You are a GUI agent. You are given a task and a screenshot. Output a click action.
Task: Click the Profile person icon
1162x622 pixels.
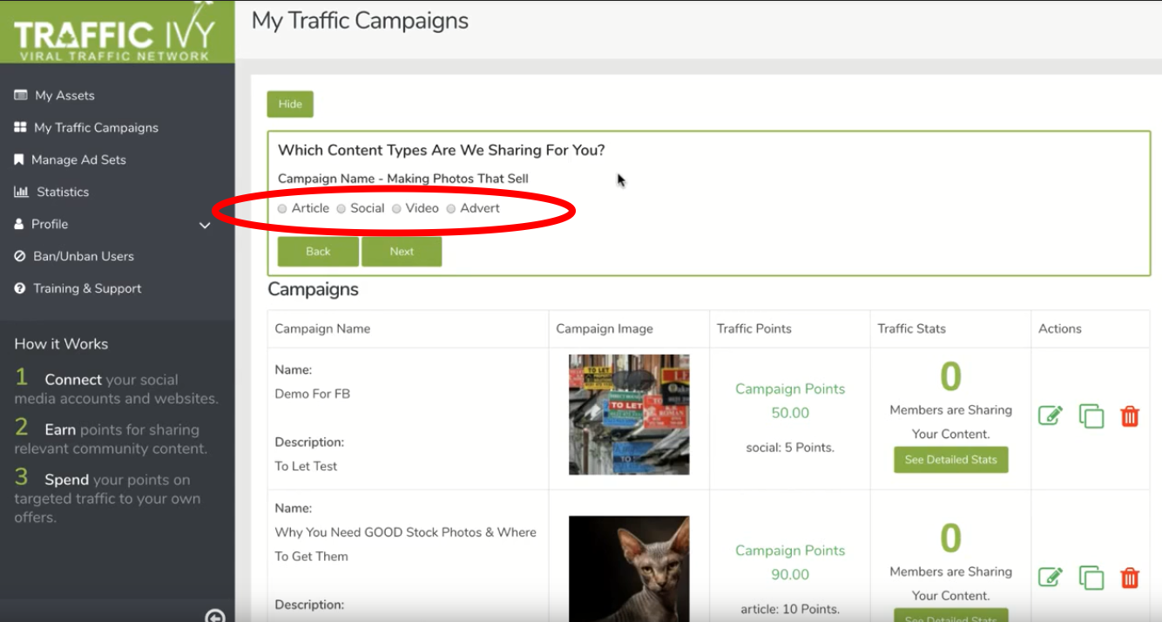(x=19, y=224)
